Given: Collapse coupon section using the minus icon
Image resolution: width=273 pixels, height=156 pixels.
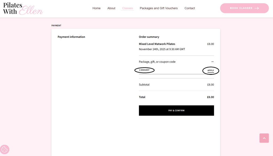Looking at the screenshot, I should (x=212, y=62).
